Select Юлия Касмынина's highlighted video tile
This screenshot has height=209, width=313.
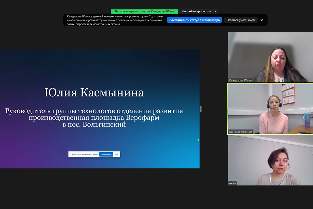(x=270, y=108)
